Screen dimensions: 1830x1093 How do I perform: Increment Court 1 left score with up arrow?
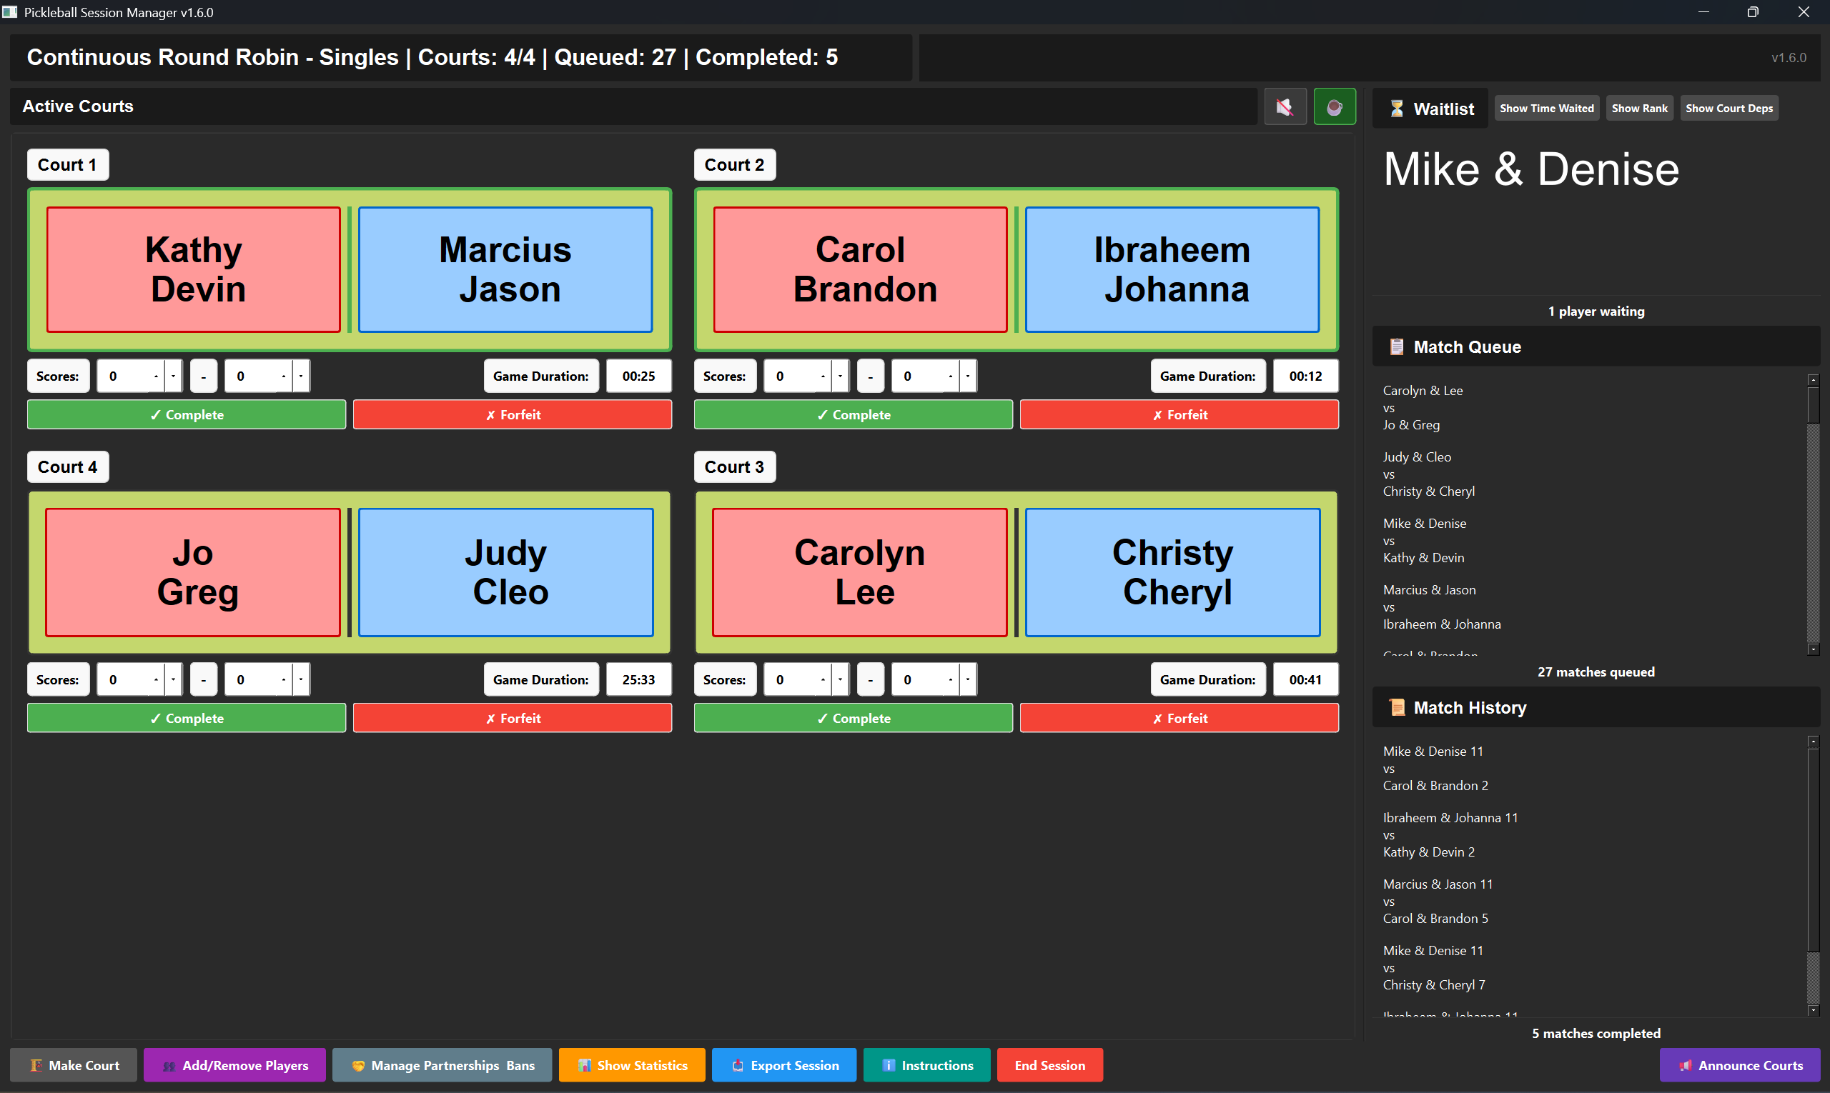pos(157,378)
